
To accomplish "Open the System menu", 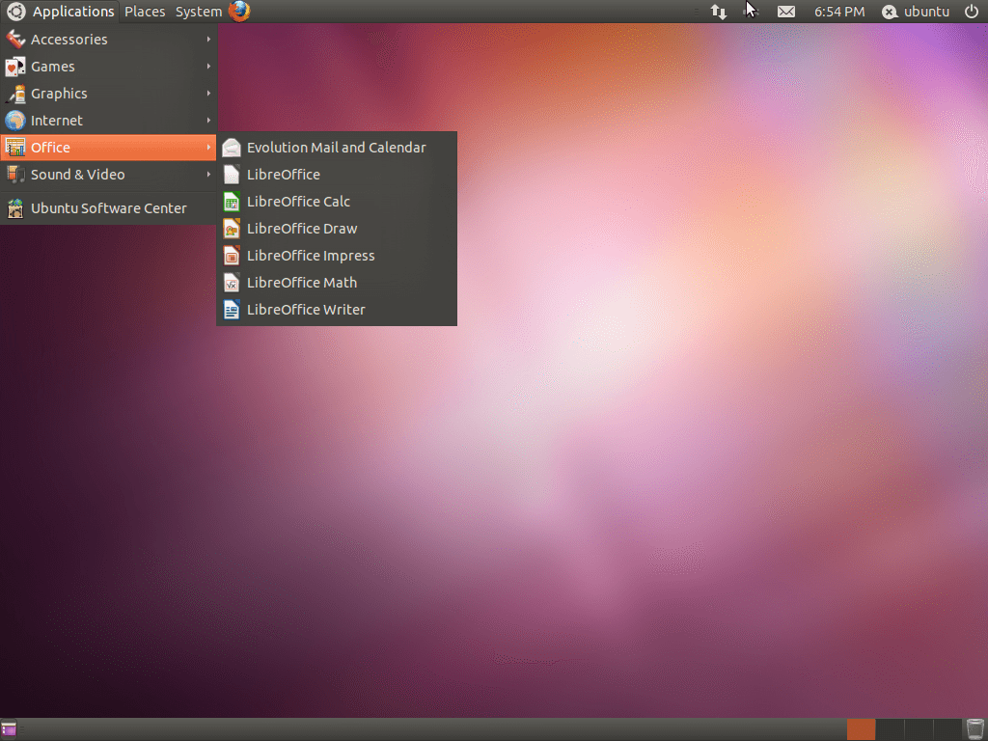I will click(199, 12).
